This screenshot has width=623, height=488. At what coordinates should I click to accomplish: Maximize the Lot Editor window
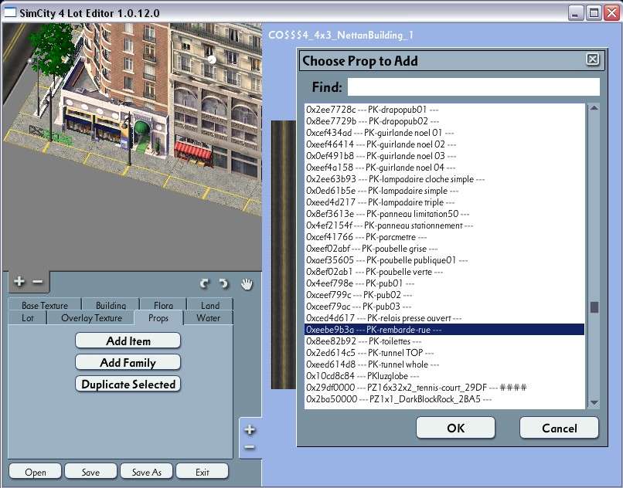click(x=594, y=13)
